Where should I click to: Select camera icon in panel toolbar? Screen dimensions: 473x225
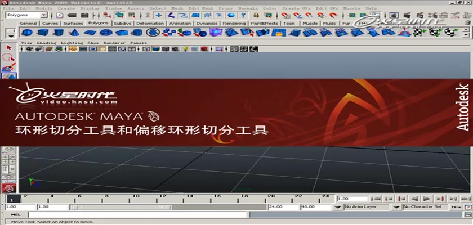point(29,49)
